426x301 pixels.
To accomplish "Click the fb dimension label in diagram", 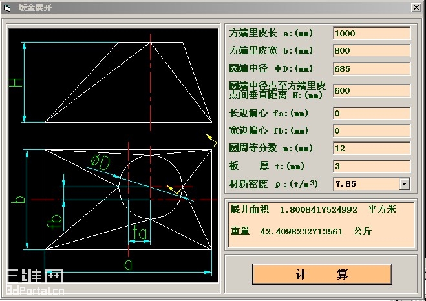I will click(x=54, y=222).
